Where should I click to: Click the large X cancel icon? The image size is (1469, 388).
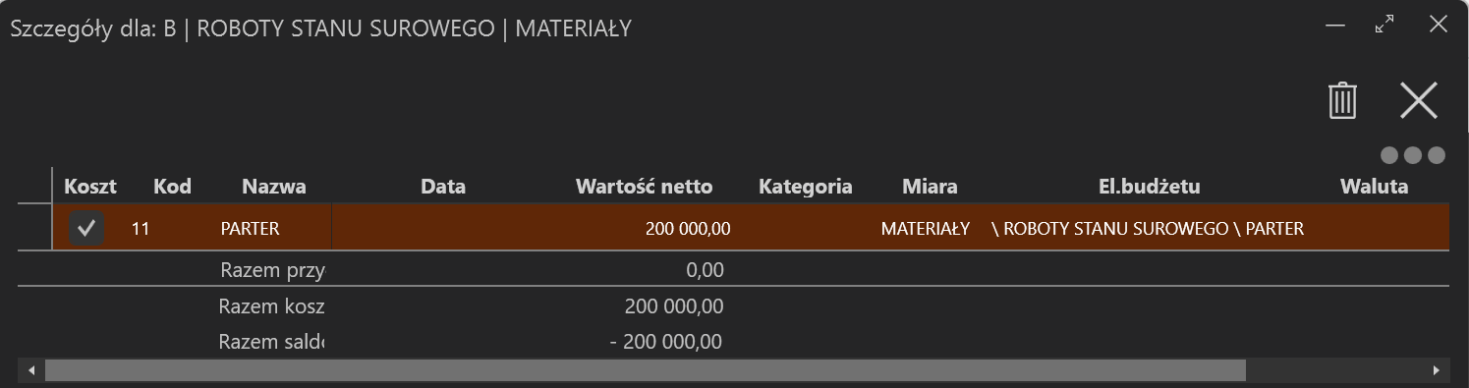pos(1418,101)
